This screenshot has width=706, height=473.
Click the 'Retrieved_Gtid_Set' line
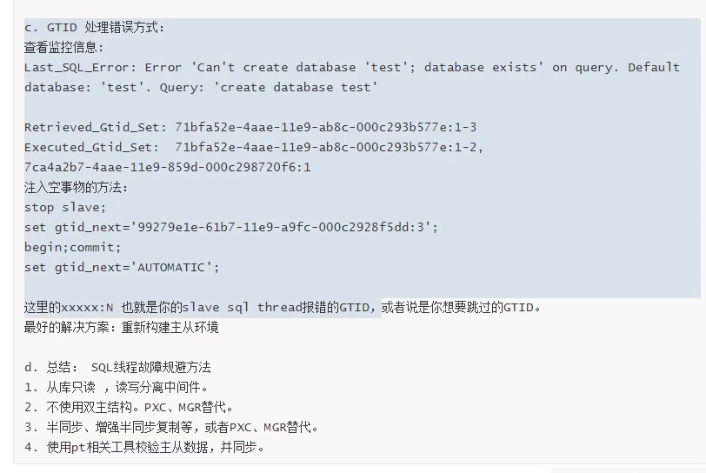click(250, 128)
